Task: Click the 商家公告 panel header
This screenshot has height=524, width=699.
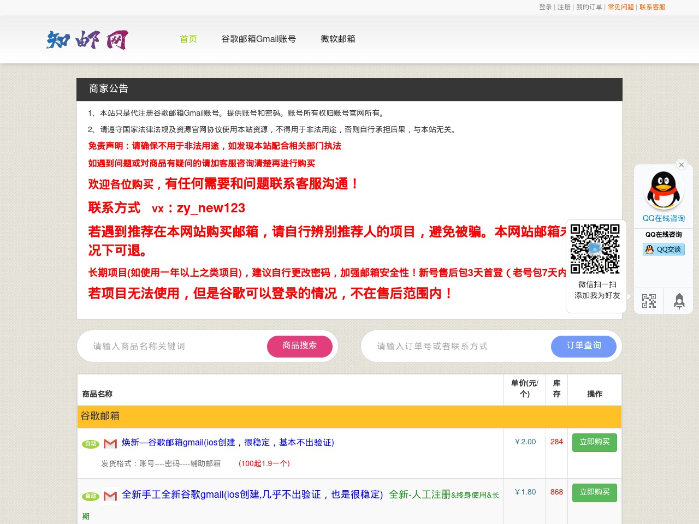Action: [x=349, y=89]
